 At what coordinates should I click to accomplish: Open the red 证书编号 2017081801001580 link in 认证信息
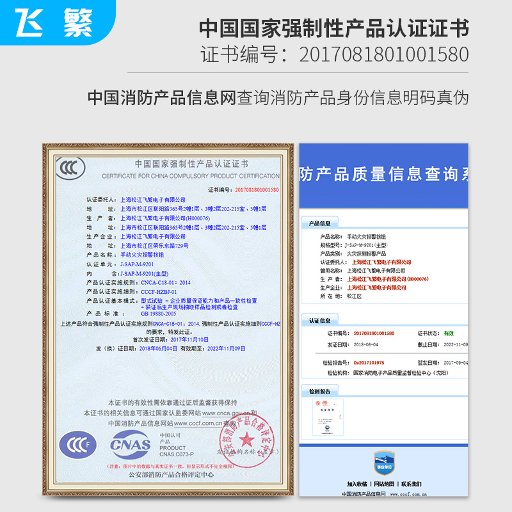coord(374,333)
